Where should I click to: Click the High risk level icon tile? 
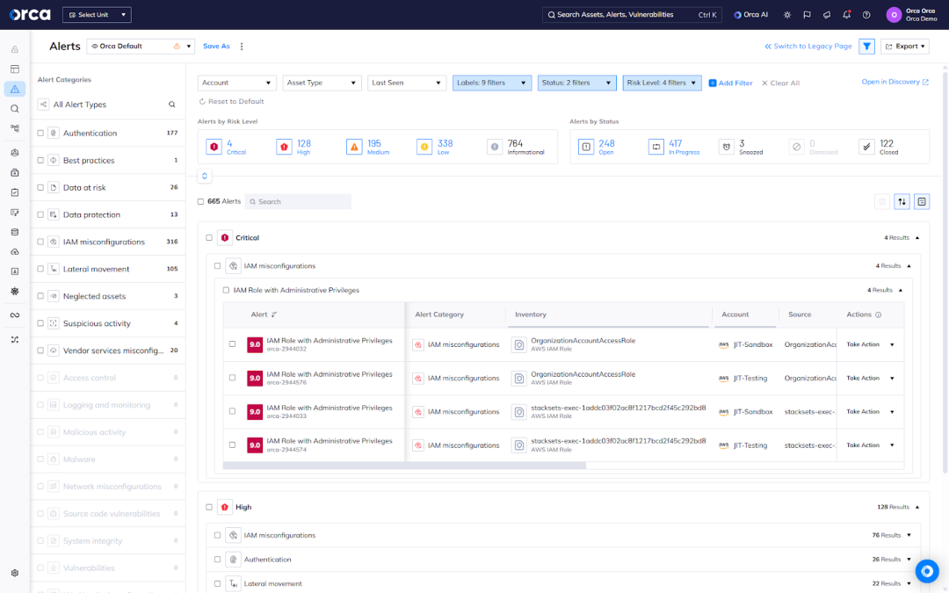pyautogui.click(x=284, y=147)
